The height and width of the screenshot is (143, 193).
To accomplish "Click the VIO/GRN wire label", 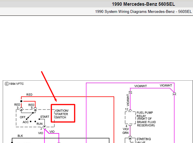I will (125, 131).
